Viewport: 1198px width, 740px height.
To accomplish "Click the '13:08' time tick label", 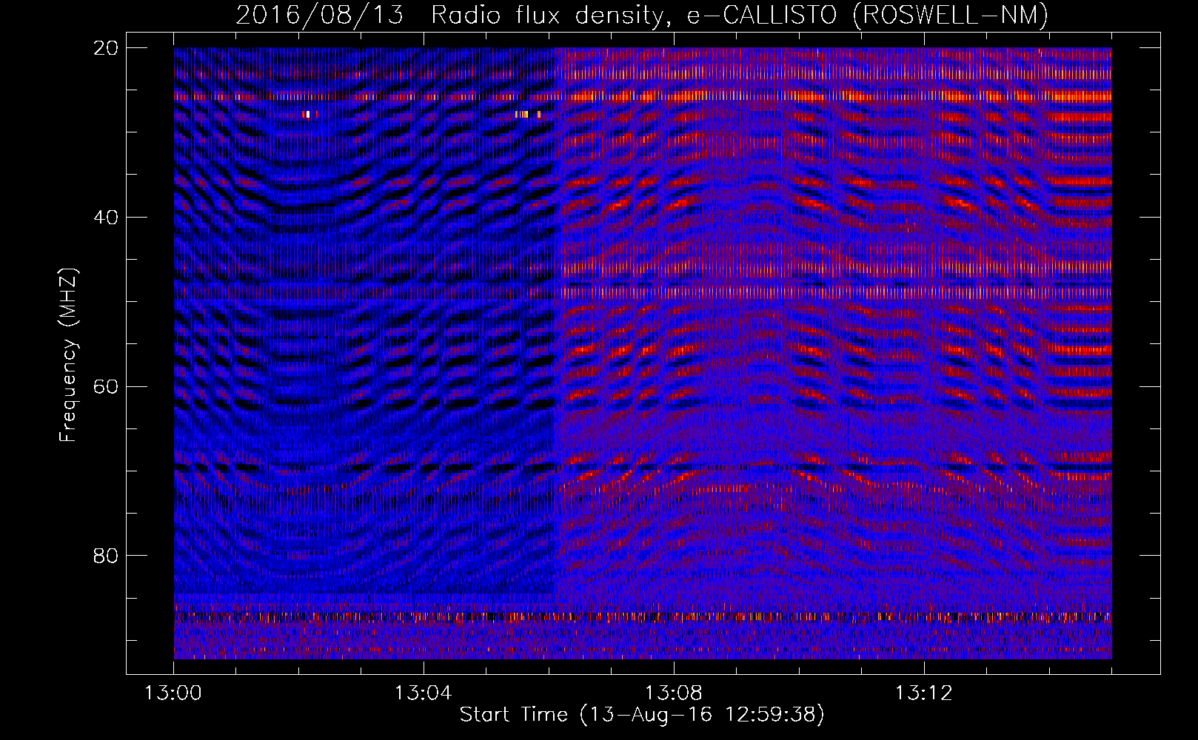I will 674,693.
